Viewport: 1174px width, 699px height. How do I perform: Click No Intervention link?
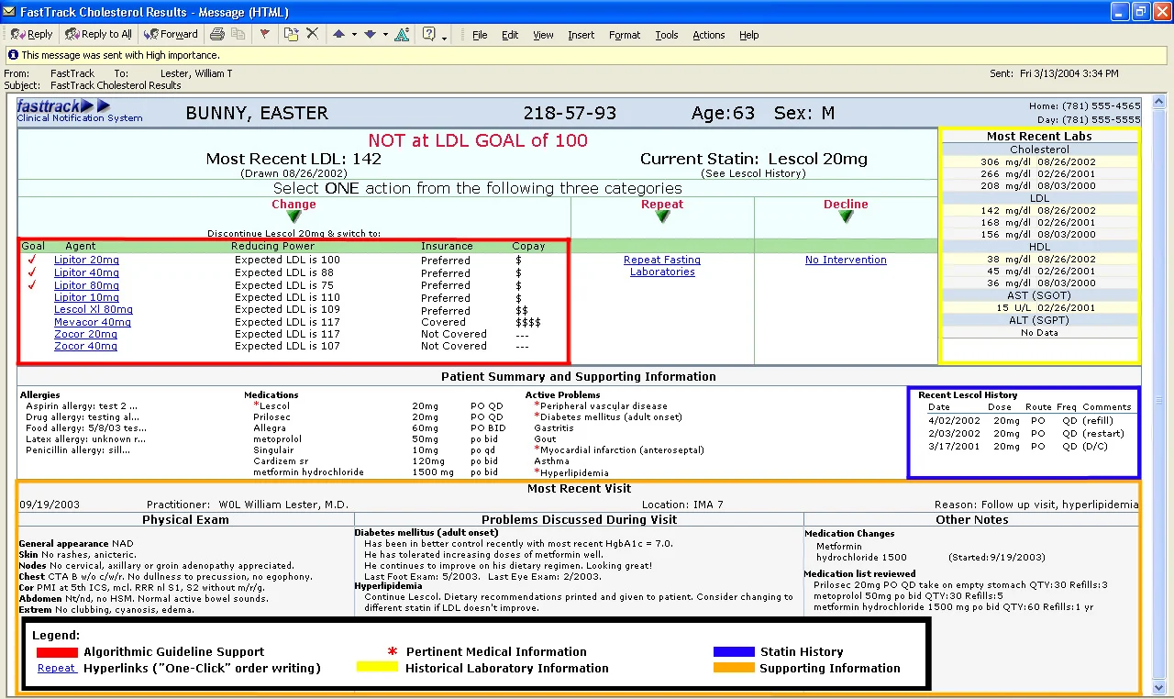[846, 261]
